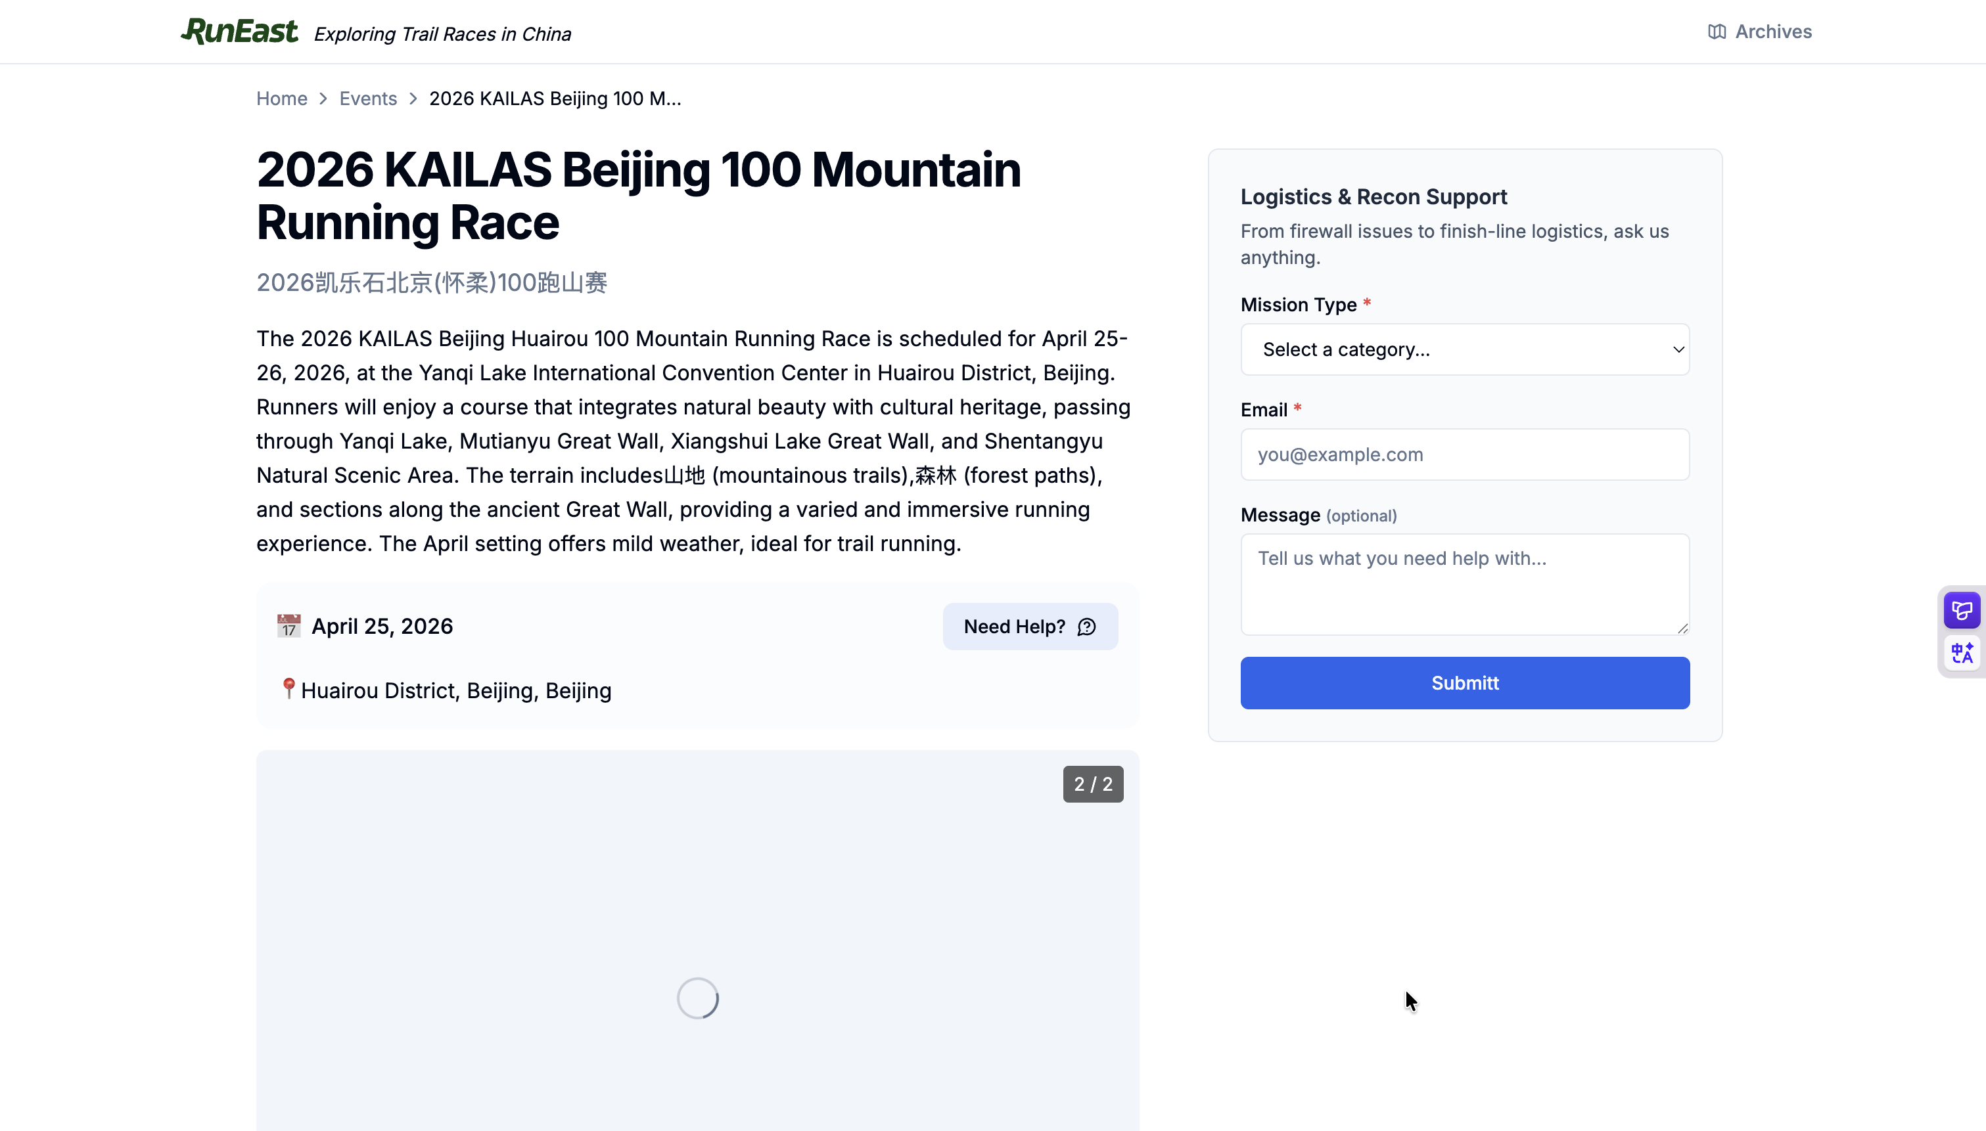Viewport: 1986px width, 1131px height.
Task: Navigate to Home via the breadcrumb
Action: (281, 99)
